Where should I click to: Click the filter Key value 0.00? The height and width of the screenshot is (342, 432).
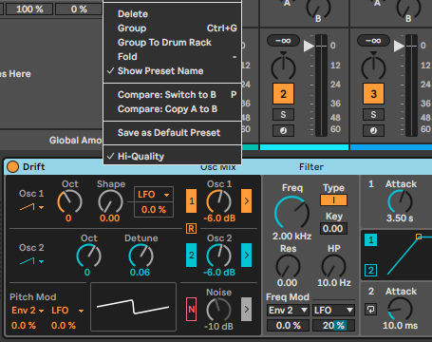333,229
